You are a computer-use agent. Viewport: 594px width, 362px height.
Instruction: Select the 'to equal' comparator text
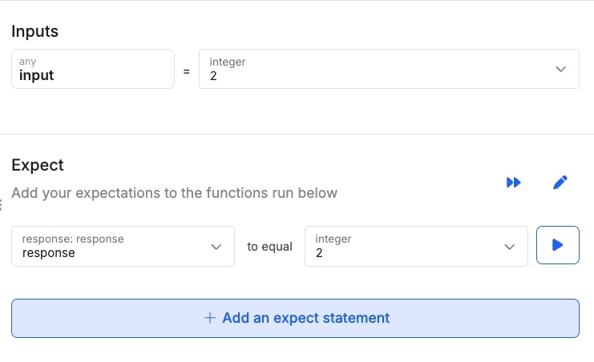269,247
